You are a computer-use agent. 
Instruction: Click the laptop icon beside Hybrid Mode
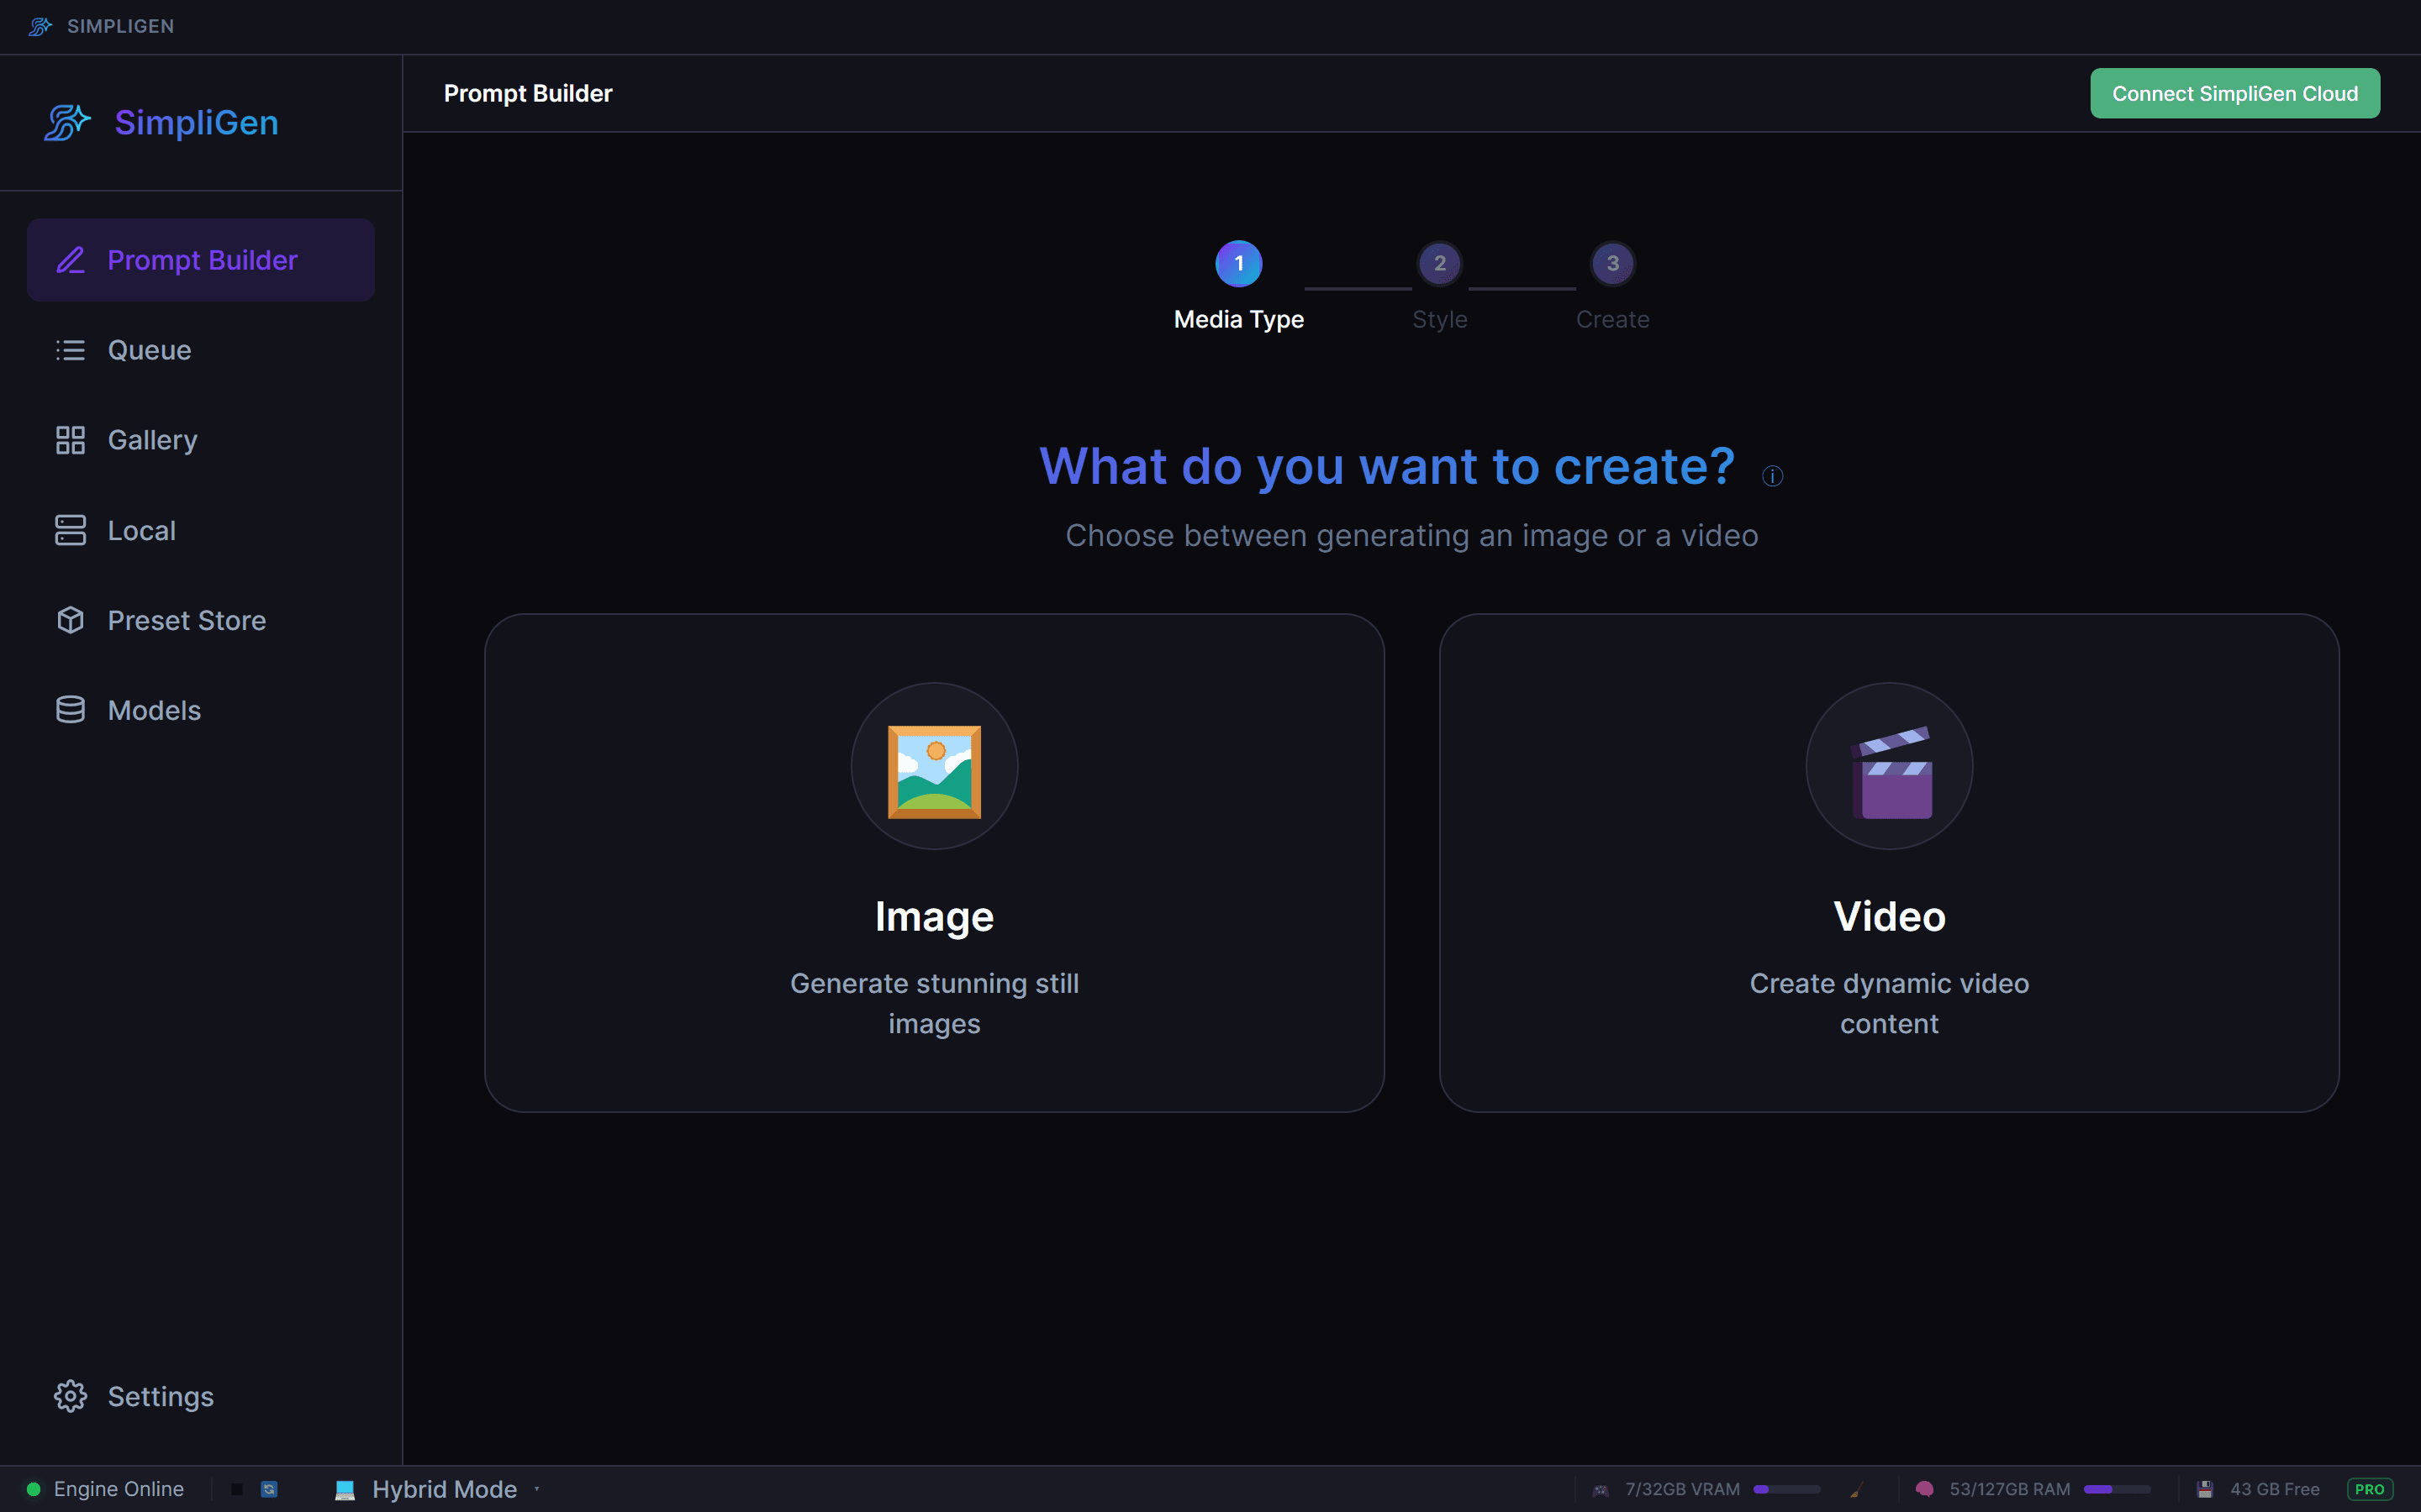click(x=345, y=1489)
